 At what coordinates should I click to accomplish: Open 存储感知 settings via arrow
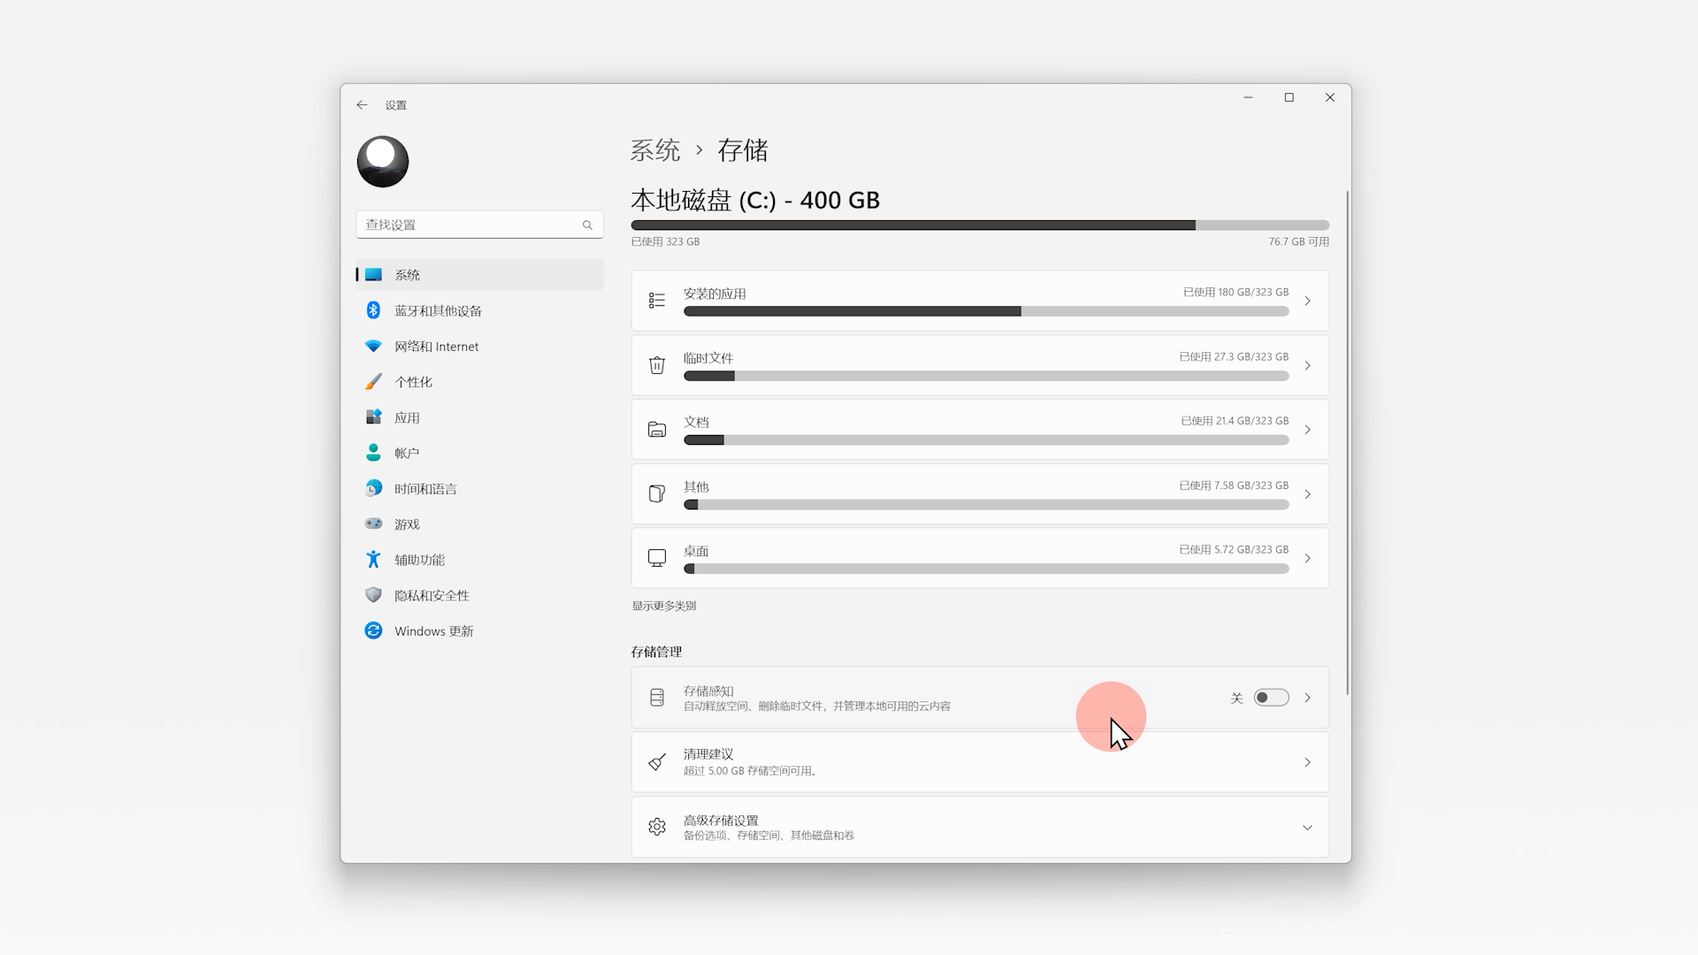pyautogui.click(x=1307, y=698)
